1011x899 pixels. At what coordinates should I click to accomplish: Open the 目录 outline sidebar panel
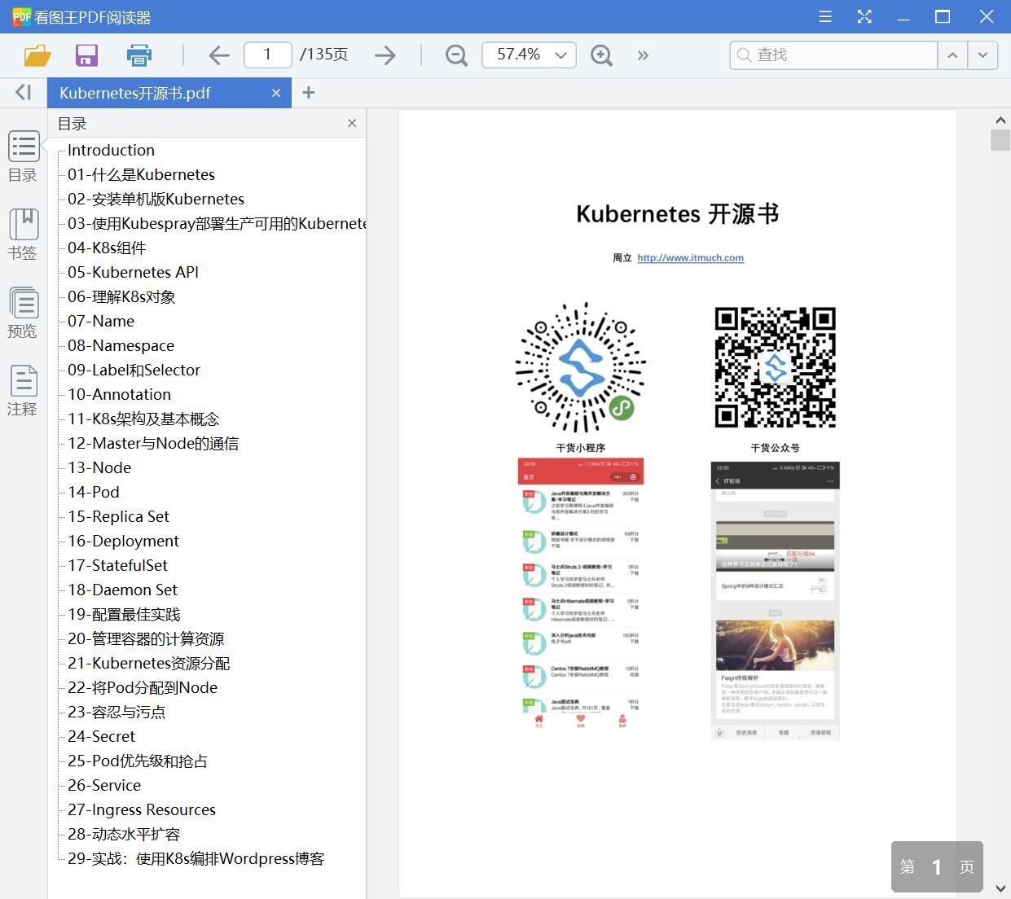(x=23, y=157)
